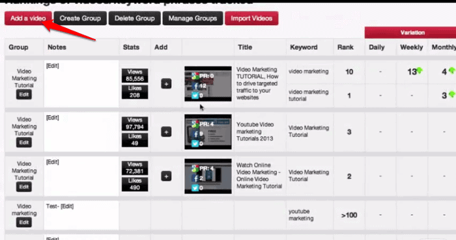Click Twitter icon on the 72,381-views video thumbnail
Viewport: 456px width, 240px height.
195,188
